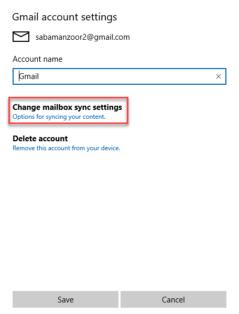
Task: Hit the gray Save button at bottom
Action: tap(66, 299)
